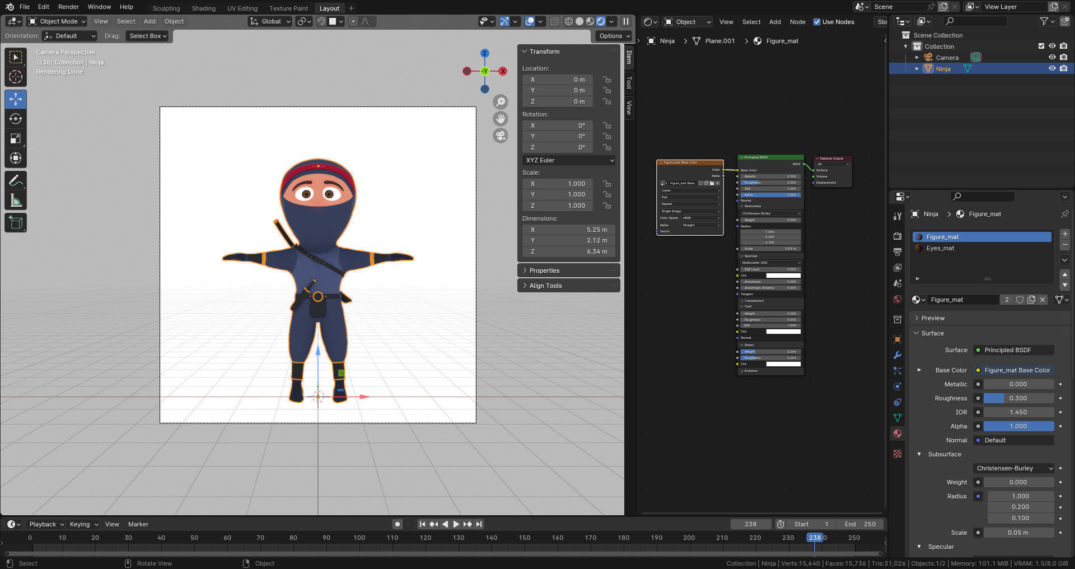Screen dimensions: 1075x569
Task: Hide the Camera object in viewport
Action: (x=1052, y=57)
